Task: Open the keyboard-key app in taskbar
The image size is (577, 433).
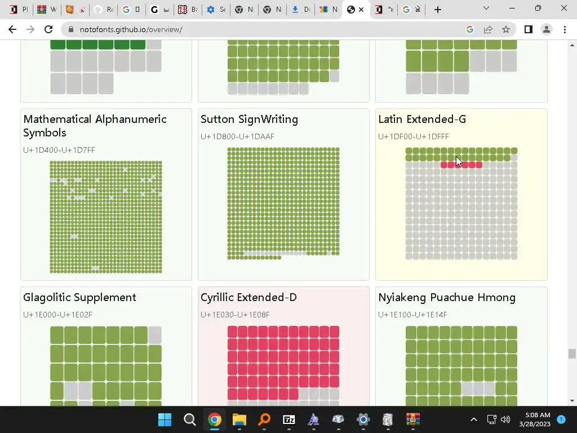Action: [x=338, y=419]
